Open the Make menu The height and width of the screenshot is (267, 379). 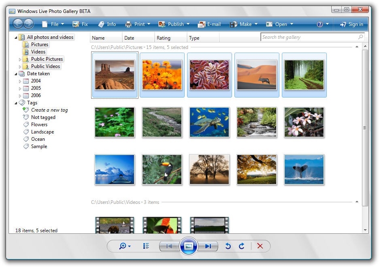244,24
